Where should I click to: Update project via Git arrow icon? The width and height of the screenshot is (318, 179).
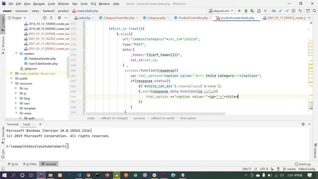280,11
